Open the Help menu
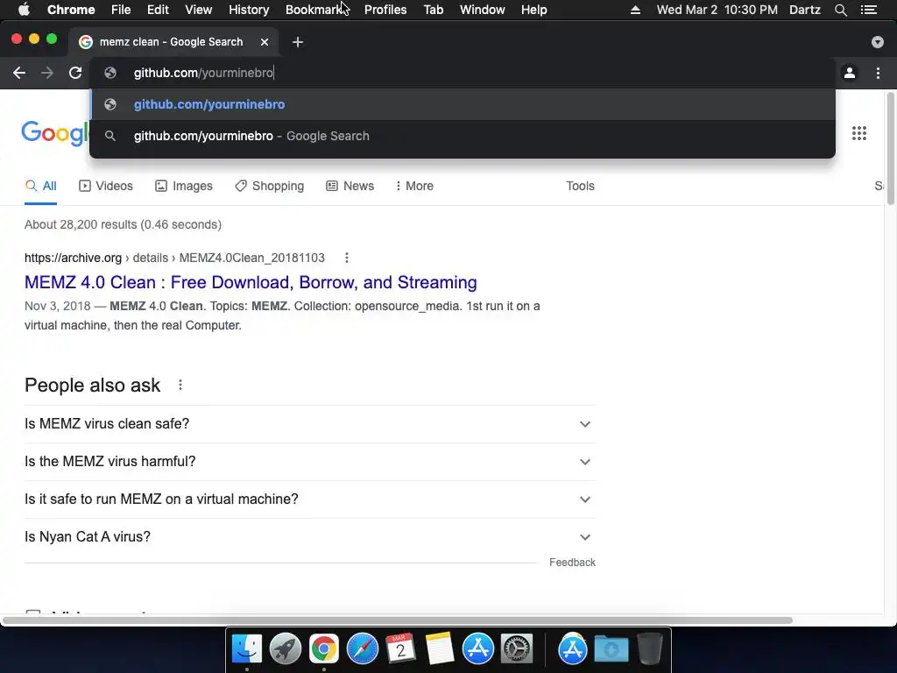The height and width of the screenshot is (673, 897). [x=533, y=10]
